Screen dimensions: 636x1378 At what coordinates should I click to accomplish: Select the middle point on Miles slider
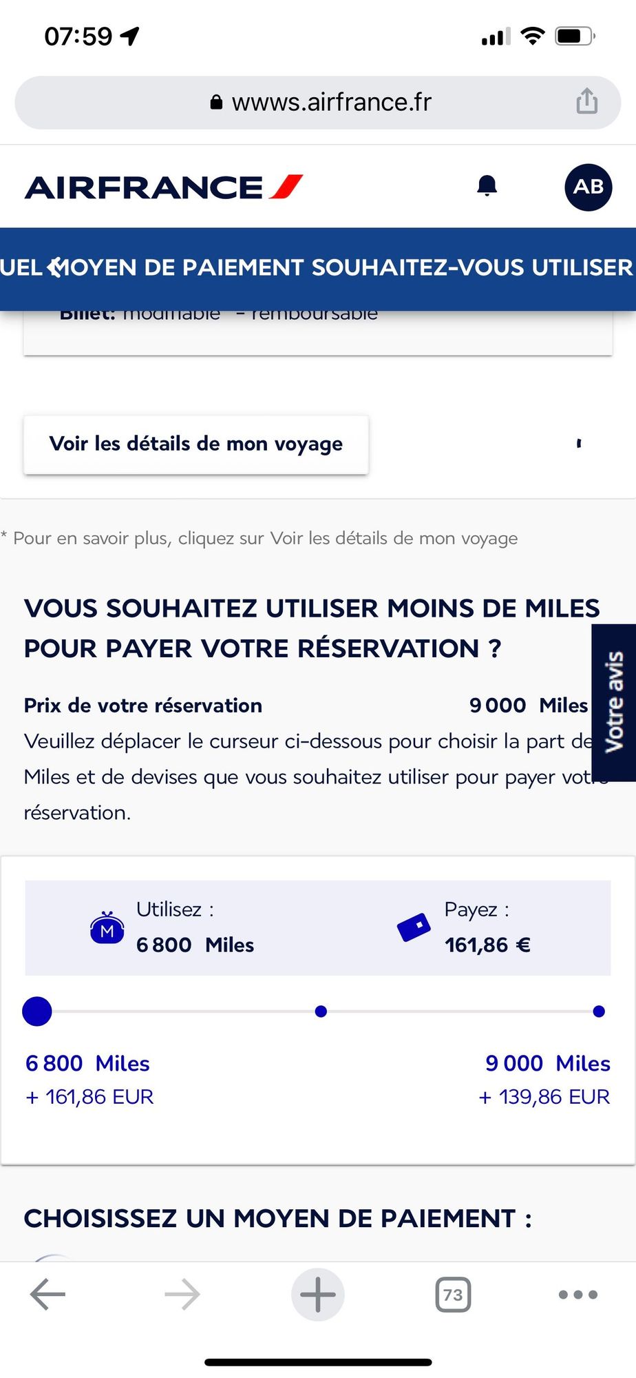[321, 1011]
